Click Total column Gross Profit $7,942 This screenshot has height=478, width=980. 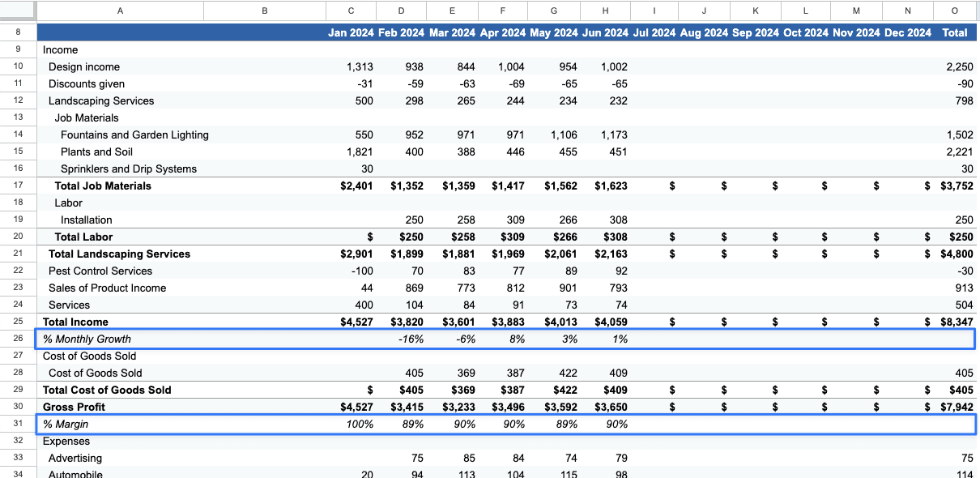click(957, 407)
